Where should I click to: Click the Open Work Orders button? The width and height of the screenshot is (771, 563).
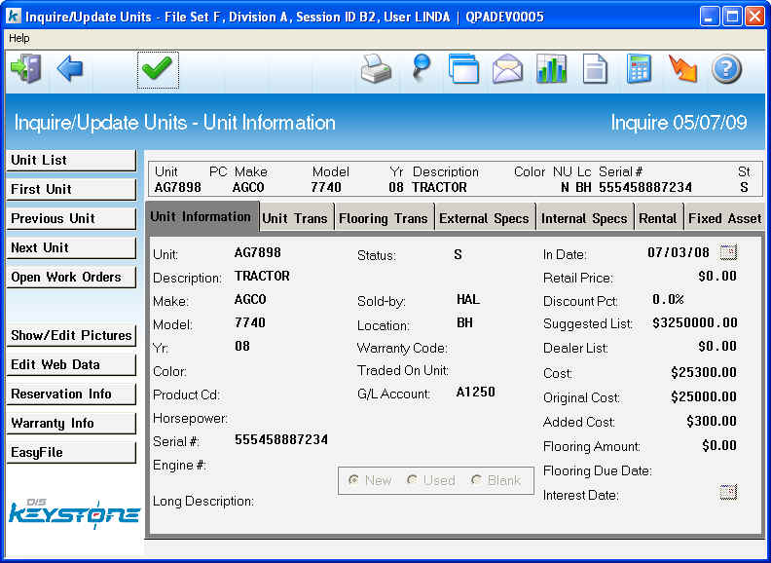pyautogui.click(x=71, y=278)
